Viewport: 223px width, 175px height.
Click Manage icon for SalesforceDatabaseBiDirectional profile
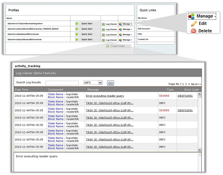(x=120, y=35)
